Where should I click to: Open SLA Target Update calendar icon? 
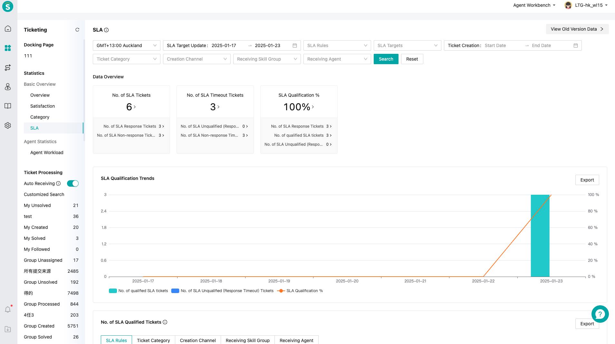(294, 45)
